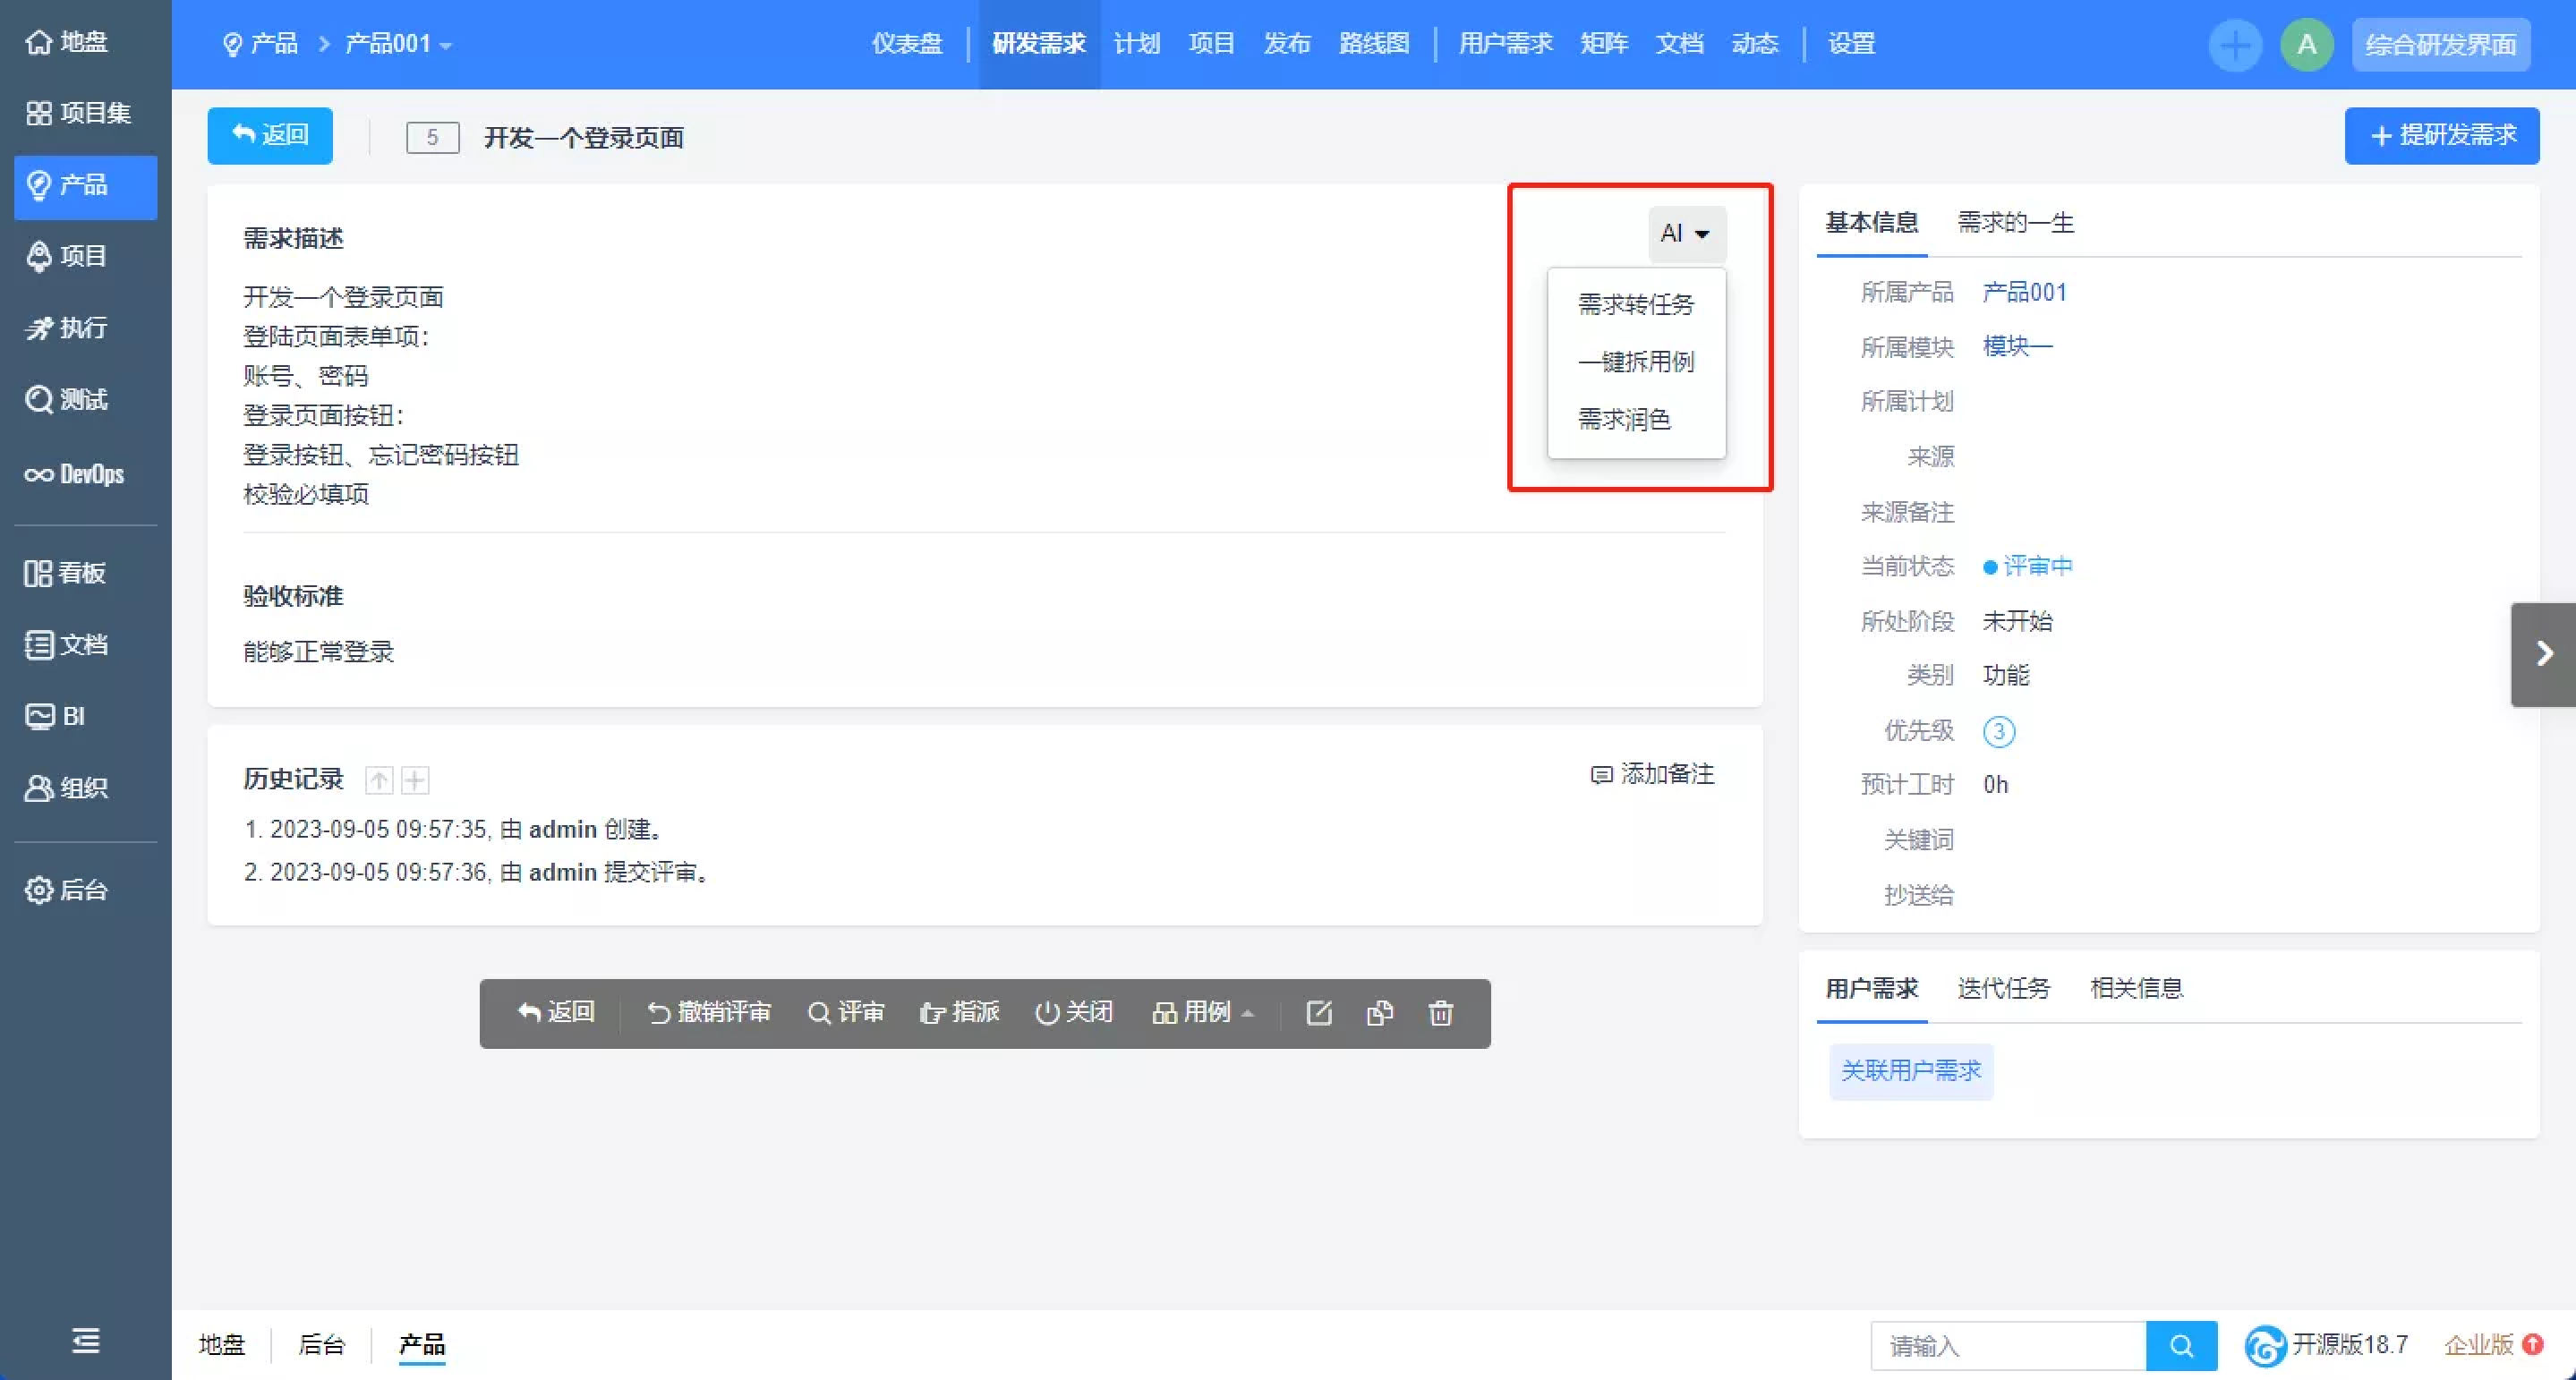Image resolution: width=2576 pixels, height=1380 pixels.
Task: Click the 关联用户需求 link button
Action: [1911, 1071]
